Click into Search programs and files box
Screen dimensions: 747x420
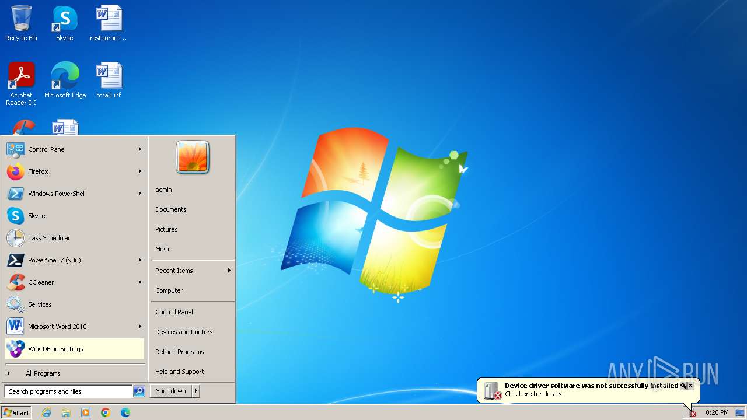68,391
